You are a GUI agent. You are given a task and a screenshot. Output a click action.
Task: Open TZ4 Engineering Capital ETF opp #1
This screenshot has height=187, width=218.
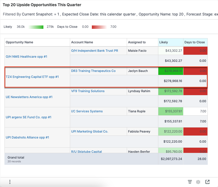tap(32, 77)
